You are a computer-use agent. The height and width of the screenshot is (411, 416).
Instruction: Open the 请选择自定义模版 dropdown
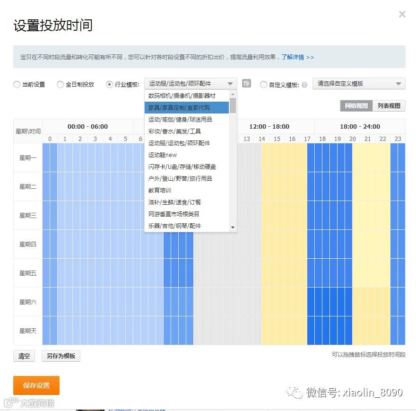(x=359, y=84)
